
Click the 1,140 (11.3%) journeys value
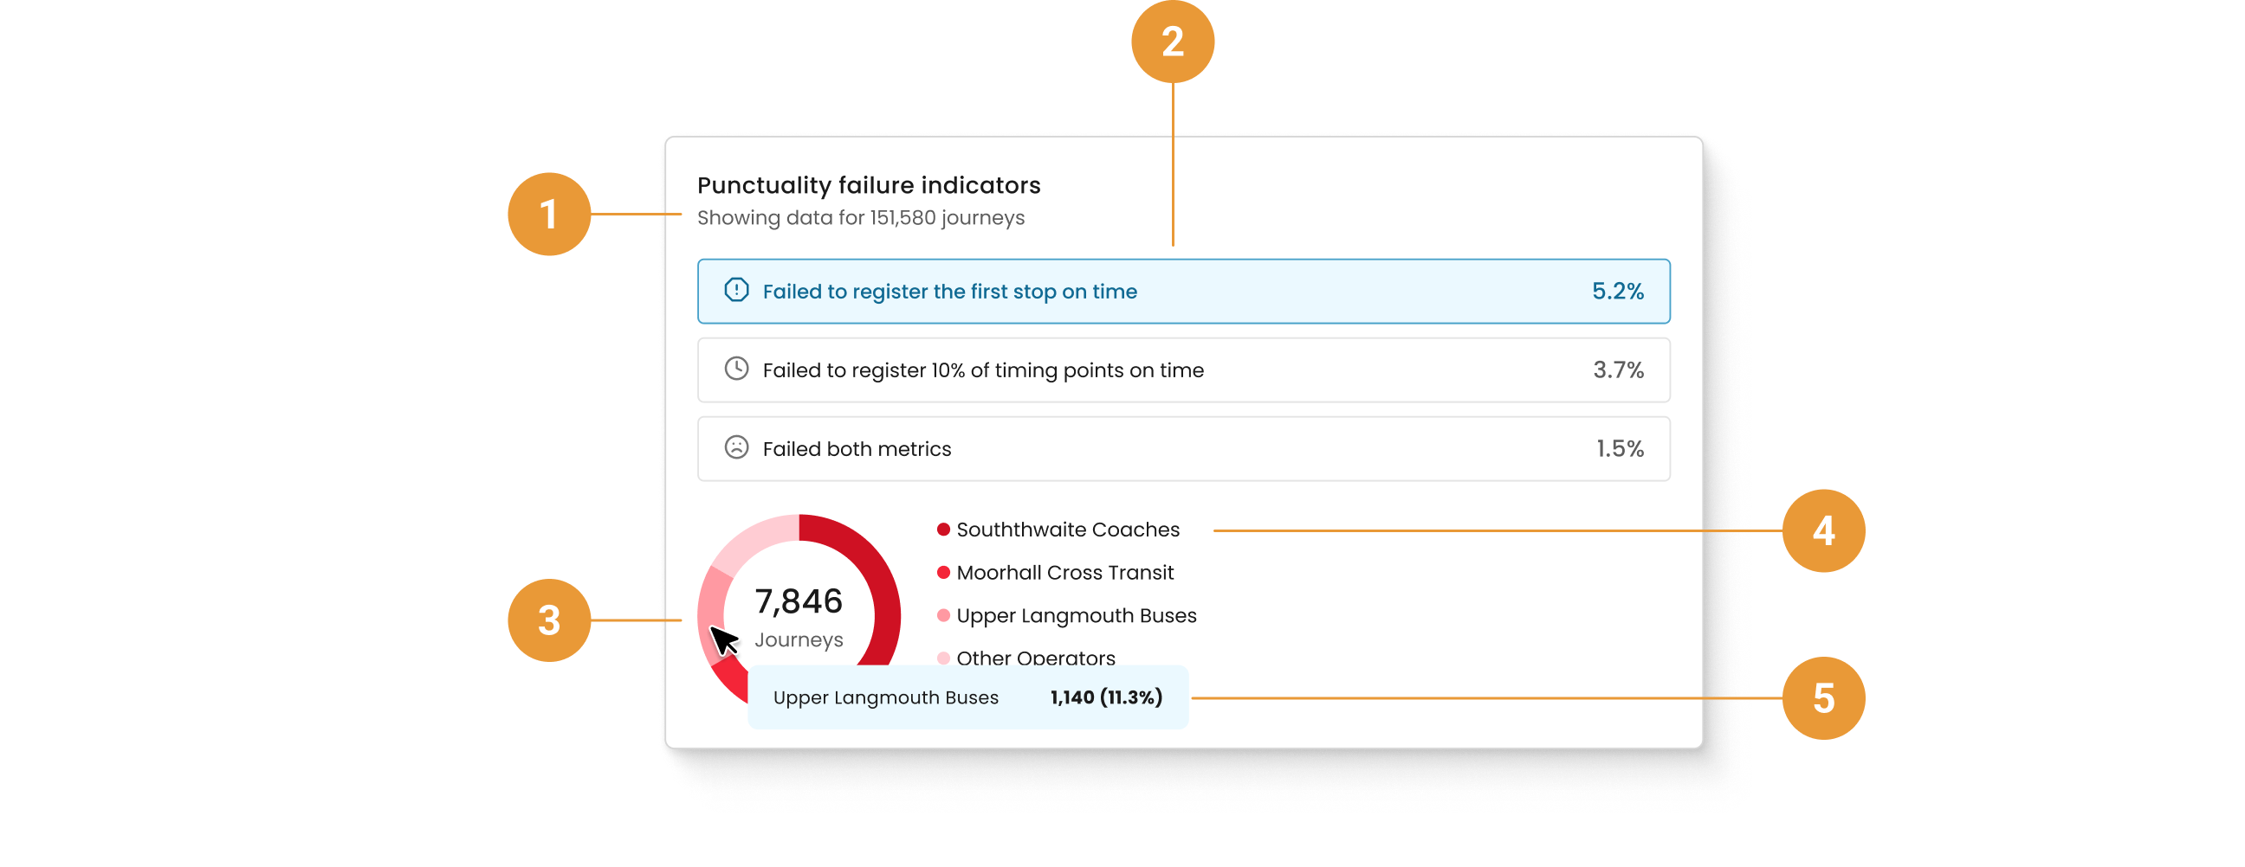point(1104,697)
